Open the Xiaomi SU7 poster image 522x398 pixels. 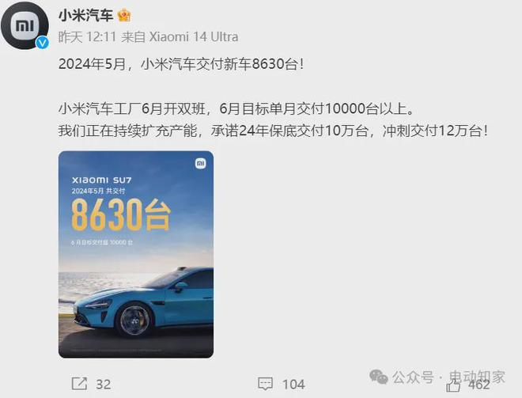pos(136,255)
